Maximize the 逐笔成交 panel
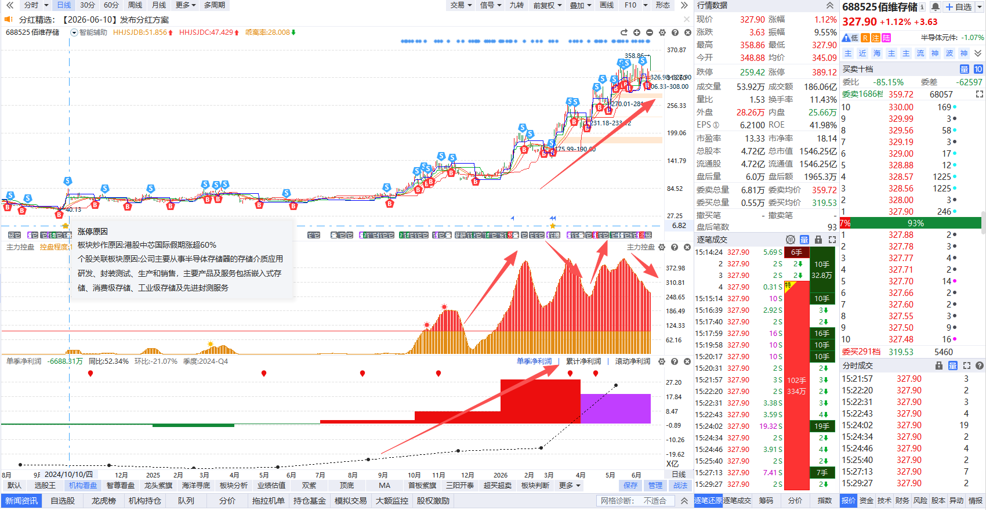Image resolution: width=986 pixels, height=510 pixels. [x=832, y=240]
